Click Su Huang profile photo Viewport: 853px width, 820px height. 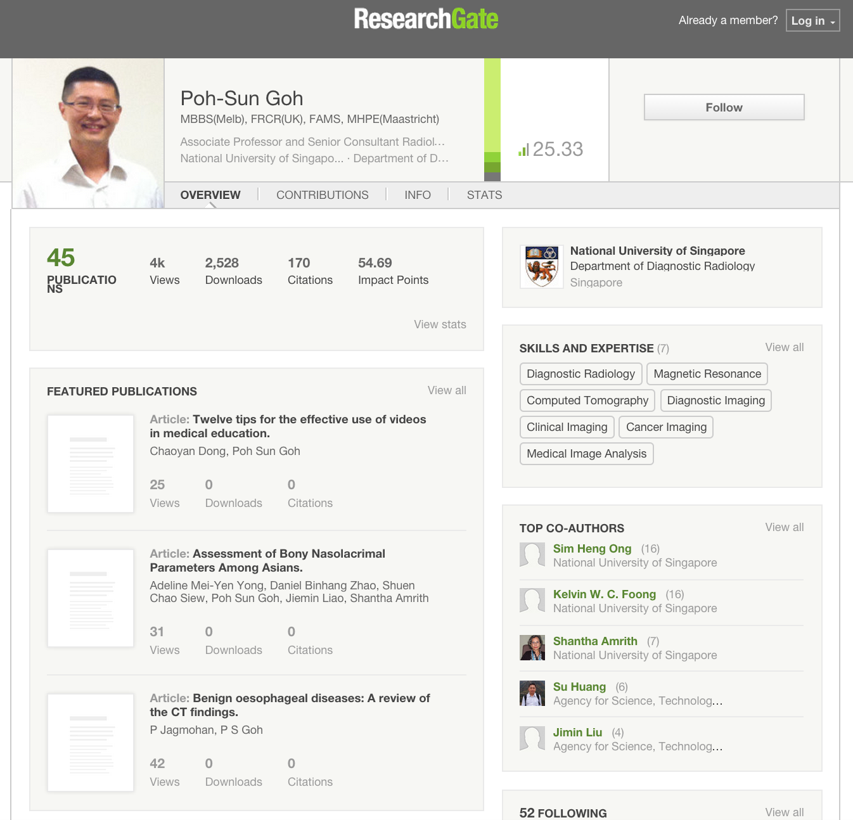click(532, 693)
